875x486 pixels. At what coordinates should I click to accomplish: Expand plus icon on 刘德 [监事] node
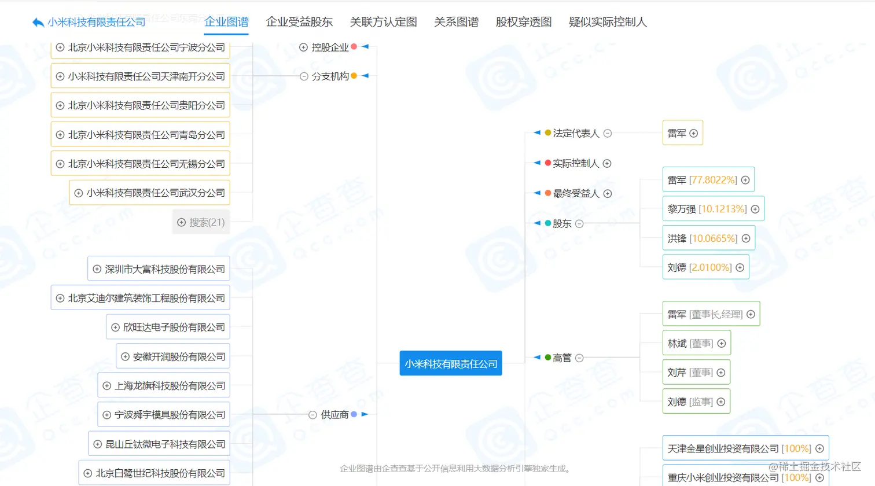pyautogui.click(x=721, y=402)
